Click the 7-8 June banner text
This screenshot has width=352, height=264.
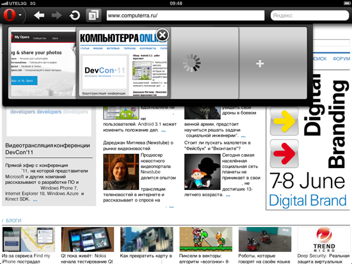click(x=307, y=181)
